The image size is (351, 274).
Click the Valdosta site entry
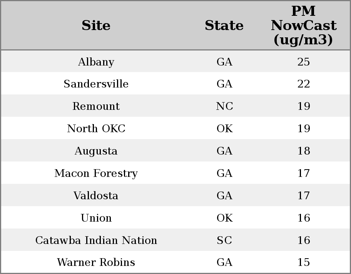click(96, 196)
